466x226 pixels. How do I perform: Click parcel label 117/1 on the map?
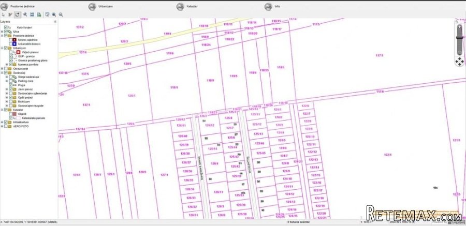pyautogui.click(x=380, y=55)
